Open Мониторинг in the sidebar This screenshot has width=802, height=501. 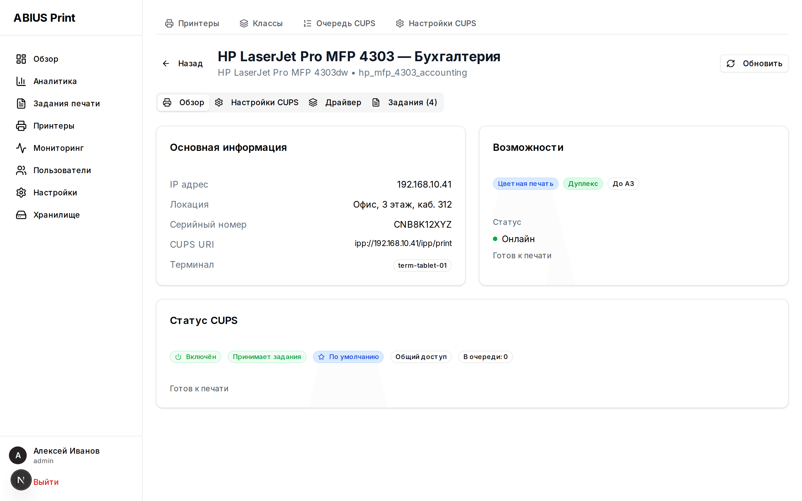(x=71, y=148)
